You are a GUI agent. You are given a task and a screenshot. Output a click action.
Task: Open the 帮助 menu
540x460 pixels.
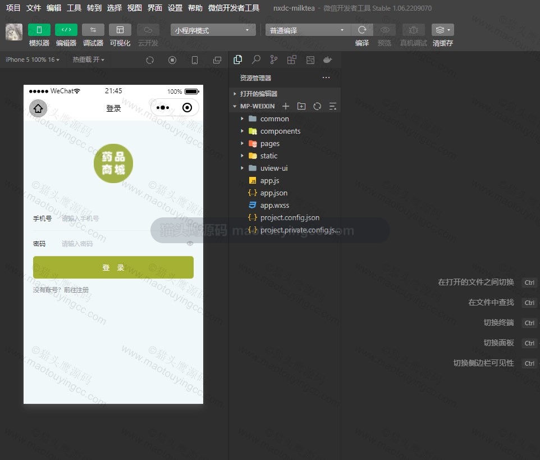click(x=195, y=8)
